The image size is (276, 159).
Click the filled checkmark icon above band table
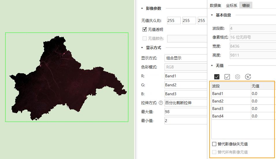pyautogui.click(x=217, y=77)
